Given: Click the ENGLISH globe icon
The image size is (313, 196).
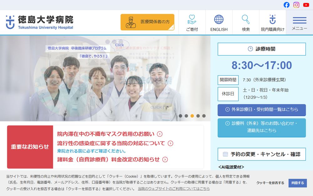Looking at the screenshot, I should 219,19.
